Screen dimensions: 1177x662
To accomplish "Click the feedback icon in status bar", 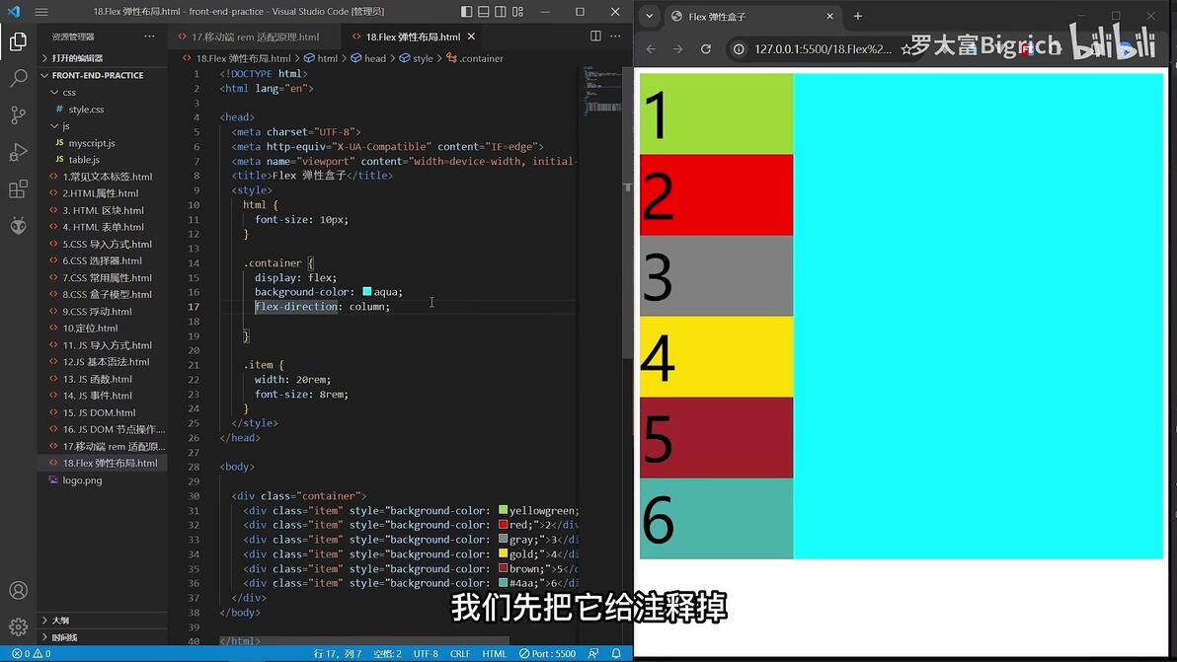I will pyautogui.click(x=593, y=654).
